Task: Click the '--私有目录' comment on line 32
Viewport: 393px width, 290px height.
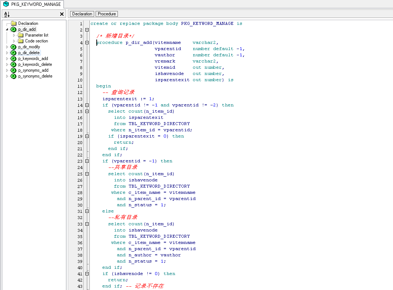Action: 123,217
